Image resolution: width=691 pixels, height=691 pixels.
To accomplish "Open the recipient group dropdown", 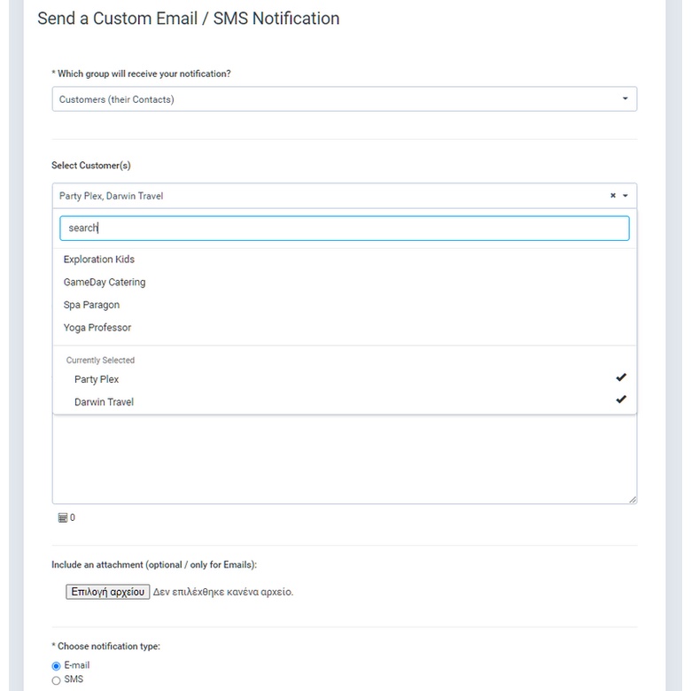I will [x=344, y=99].
